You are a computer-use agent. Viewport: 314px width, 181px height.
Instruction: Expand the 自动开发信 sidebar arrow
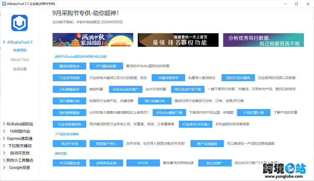(x=4, y=153)
